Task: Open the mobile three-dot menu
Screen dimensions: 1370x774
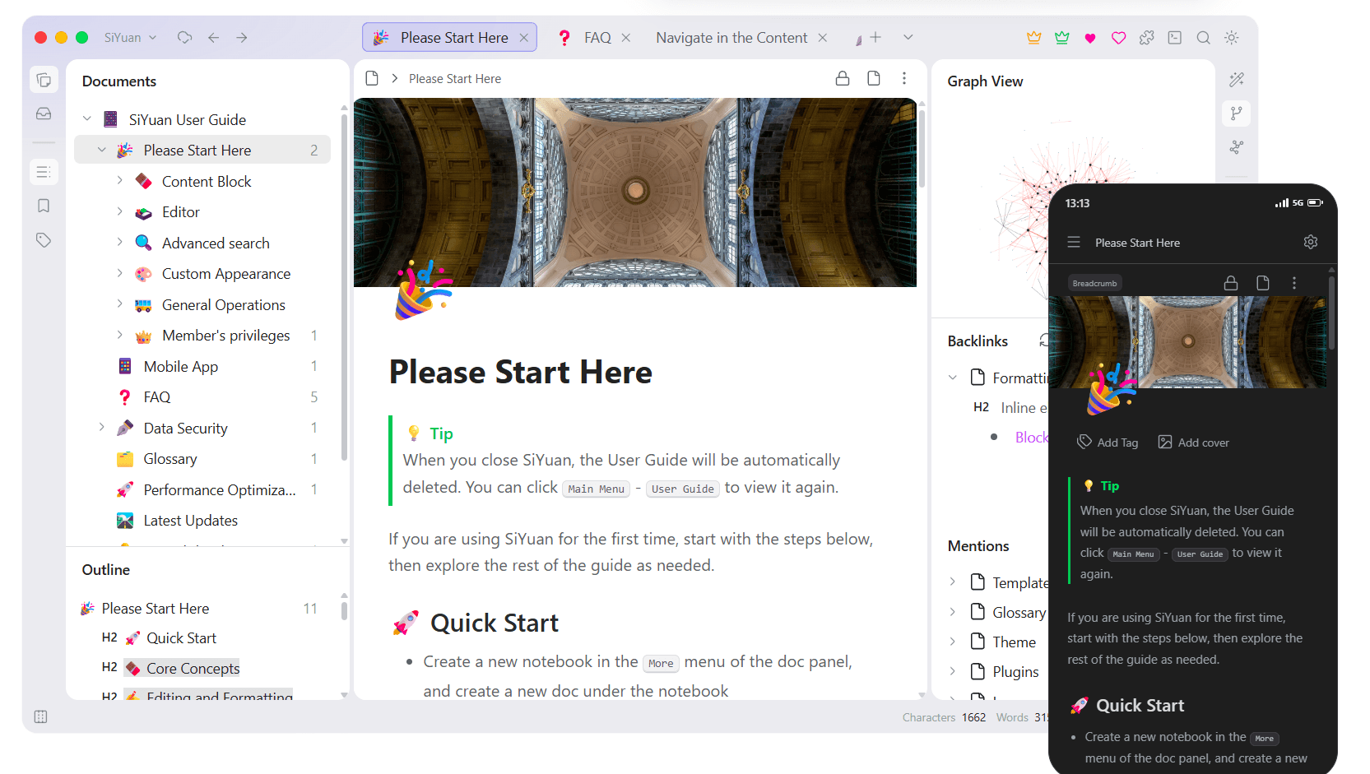Action: coord(1294,283)
